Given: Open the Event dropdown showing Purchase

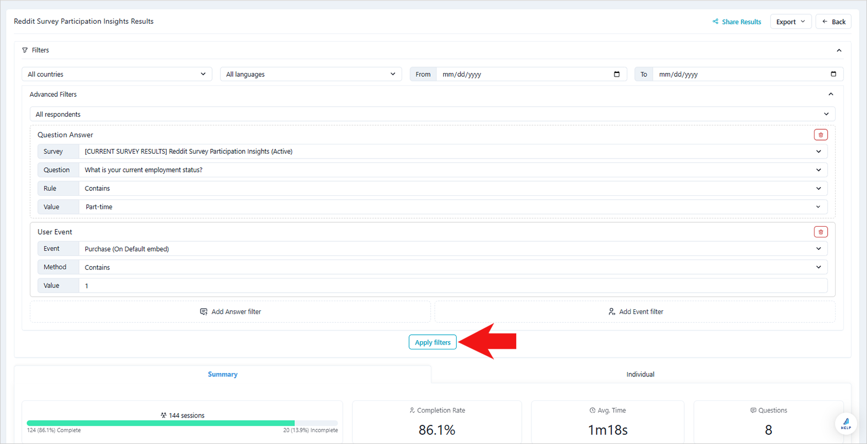Looking at the screenshot, I should coord(453,249).
